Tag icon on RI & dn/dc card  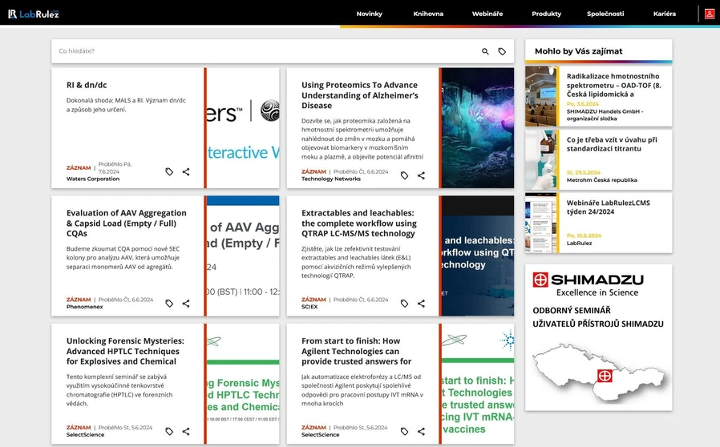click(x=169, y=171)
